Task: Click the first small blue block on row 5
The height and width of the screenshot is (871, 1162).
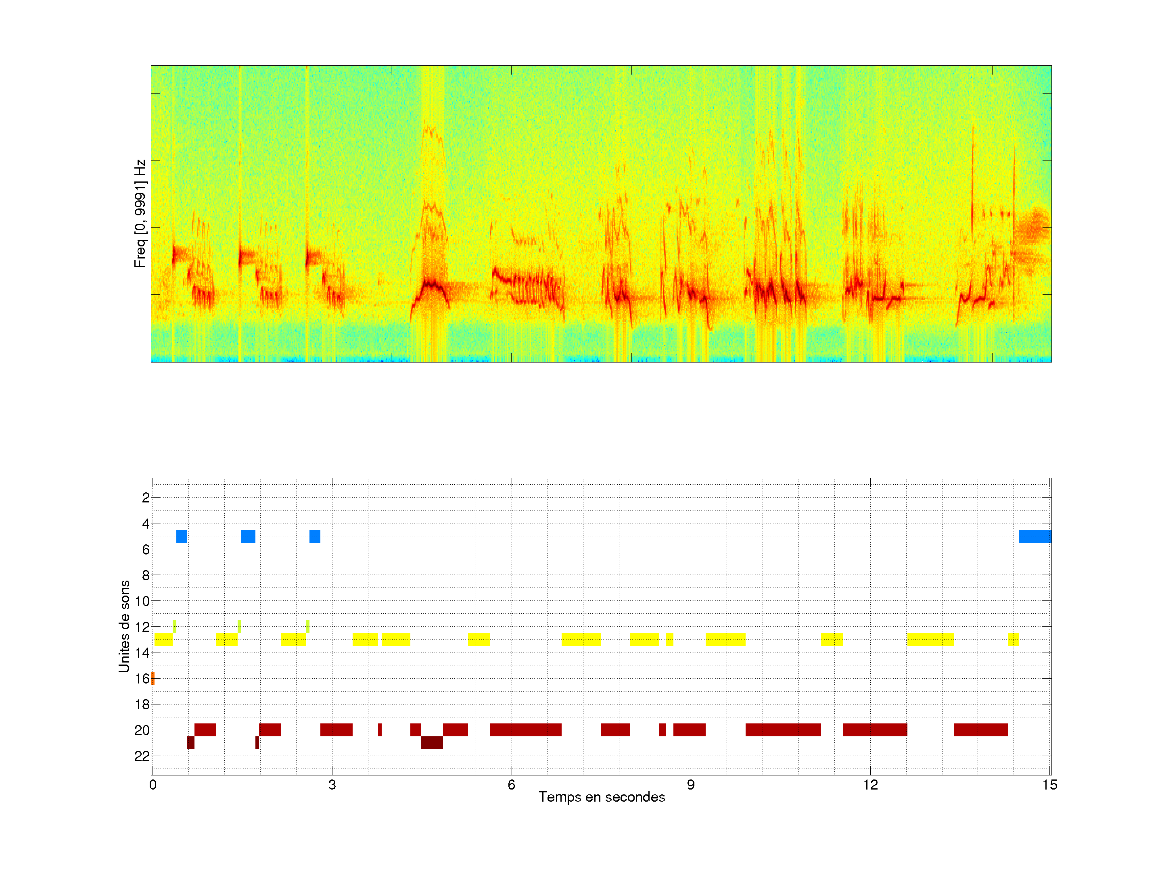Action: pos(182,536)
